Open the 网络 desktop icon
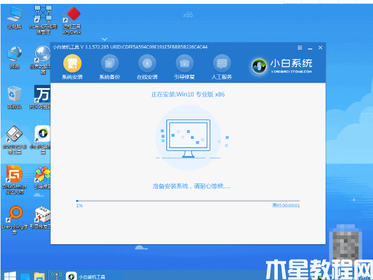Viewport: 373px width, 280px height. coord(14,58)
